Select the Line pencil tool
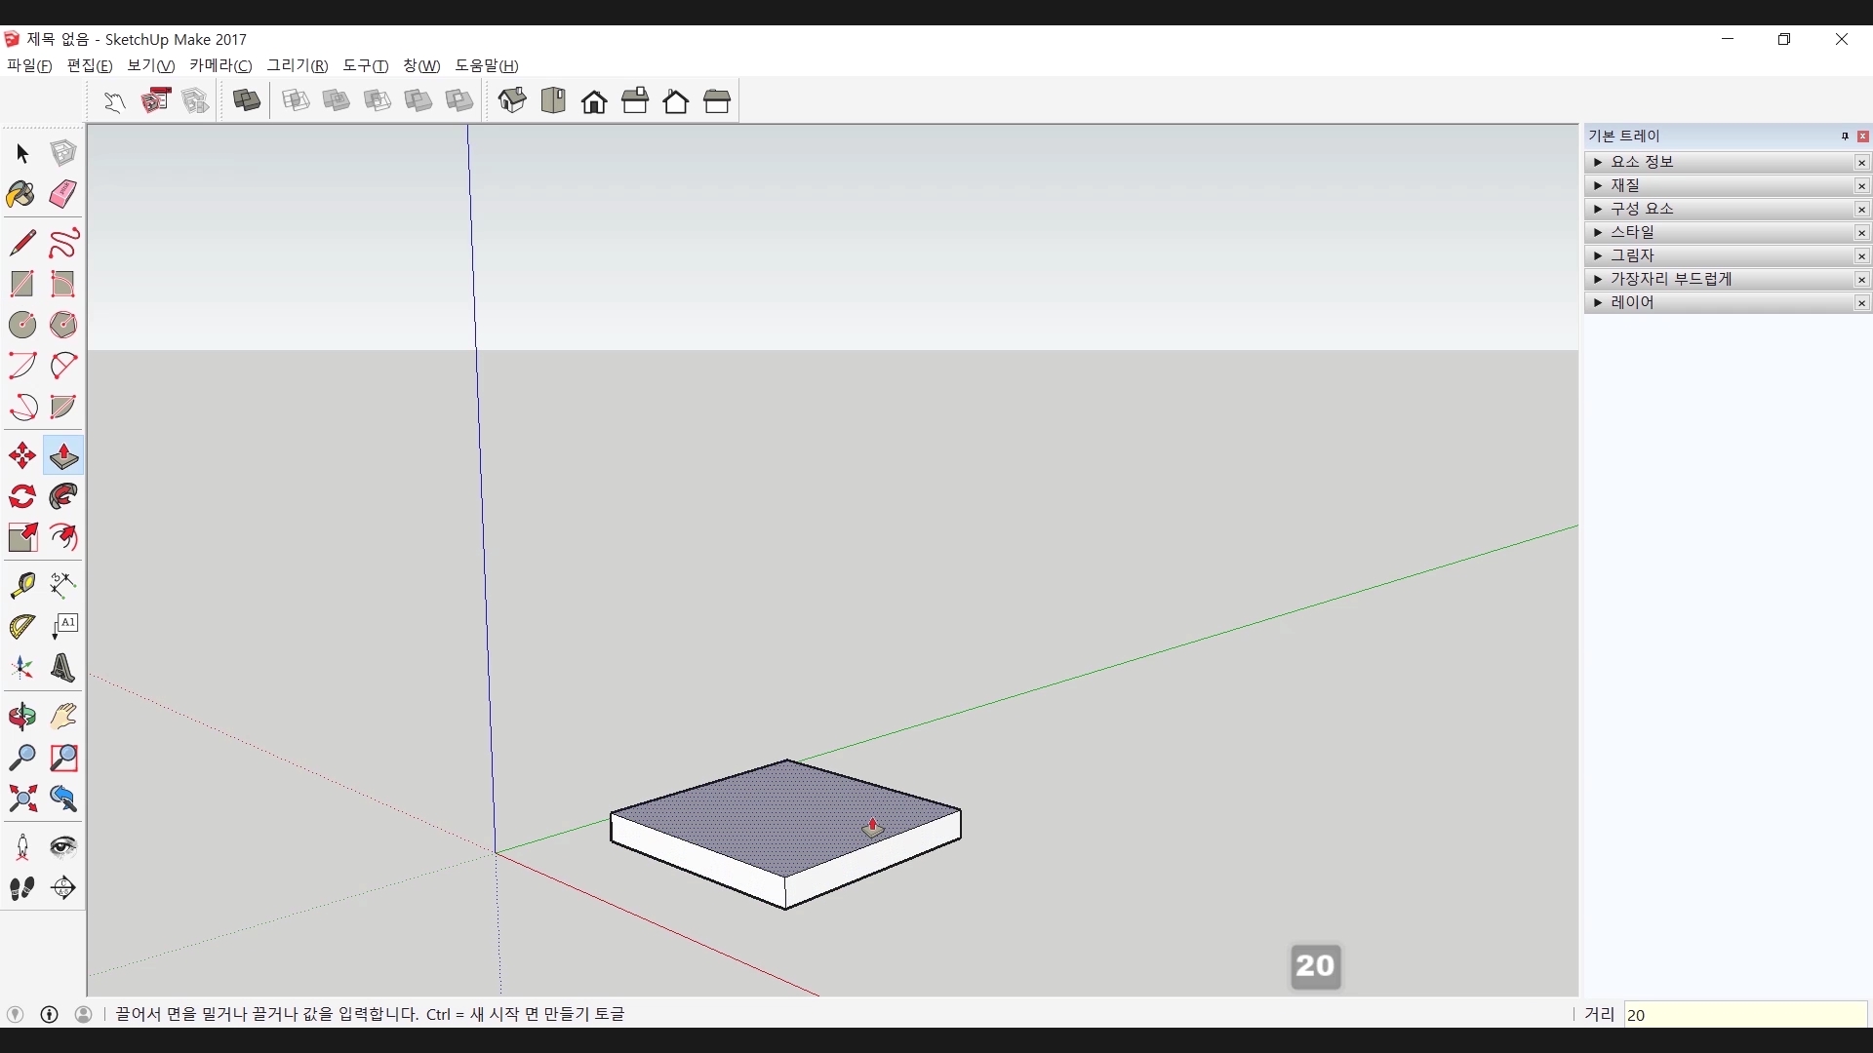The width and height of the screenshot is (1873, 1053). [21, 243]
